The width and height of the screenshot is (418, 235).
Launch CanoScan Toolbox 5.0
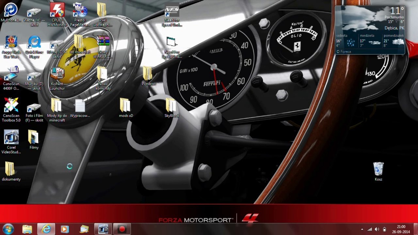pyautogui.click(x=11, y=110)
